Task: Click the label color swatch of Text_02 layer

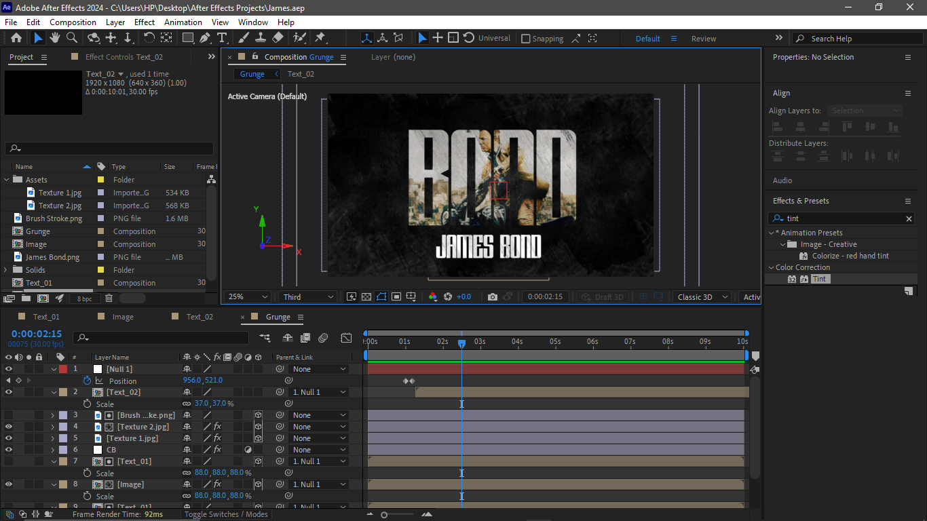Action: [x=63, y=392]
